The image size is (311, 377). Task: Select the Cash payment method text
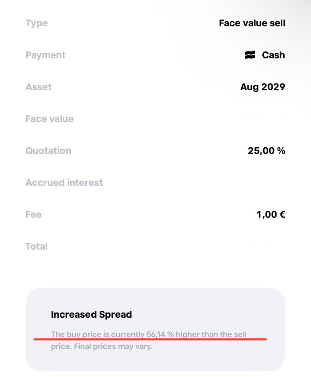(273, 55)
